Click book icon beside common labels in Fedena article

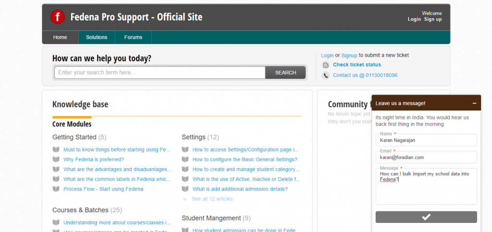56,179
